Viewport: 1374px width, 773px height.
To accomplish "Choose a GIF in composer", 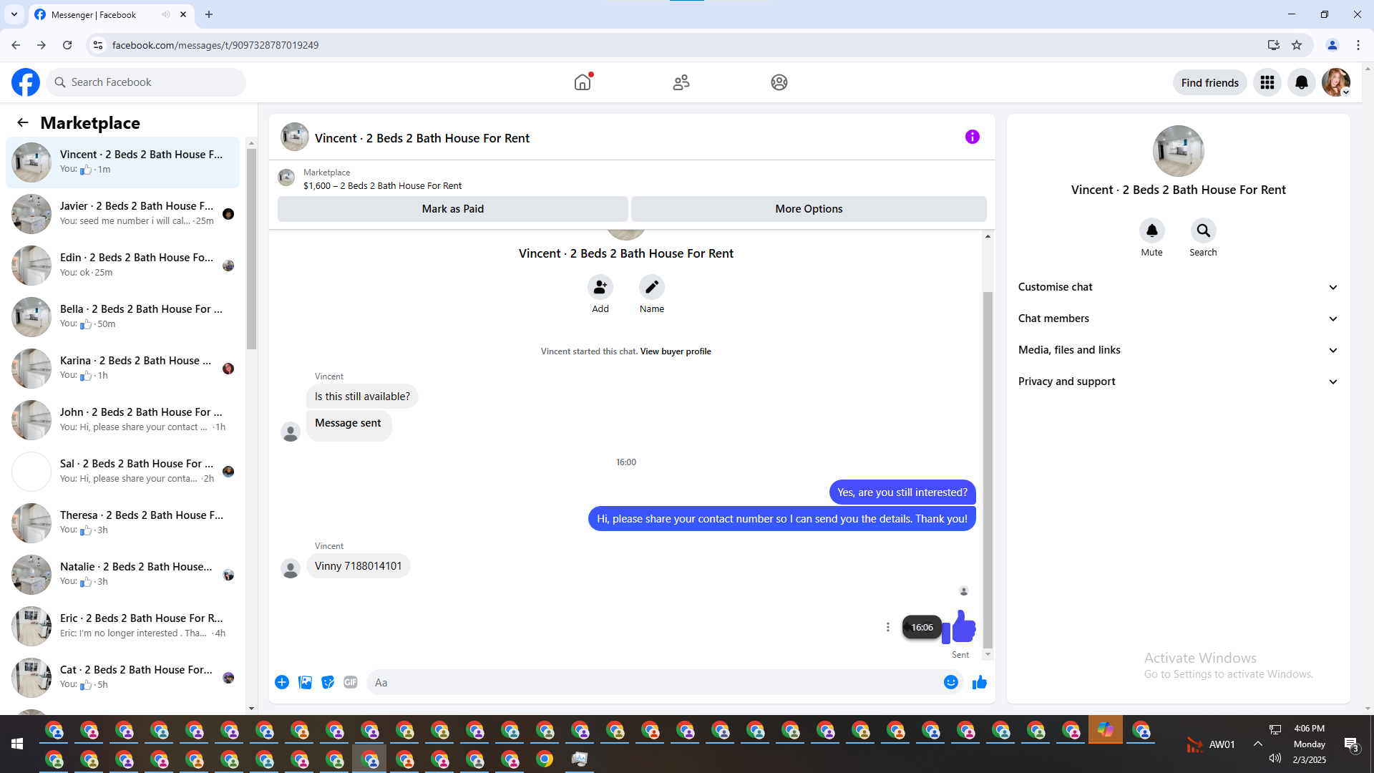I will coord(351,682).
